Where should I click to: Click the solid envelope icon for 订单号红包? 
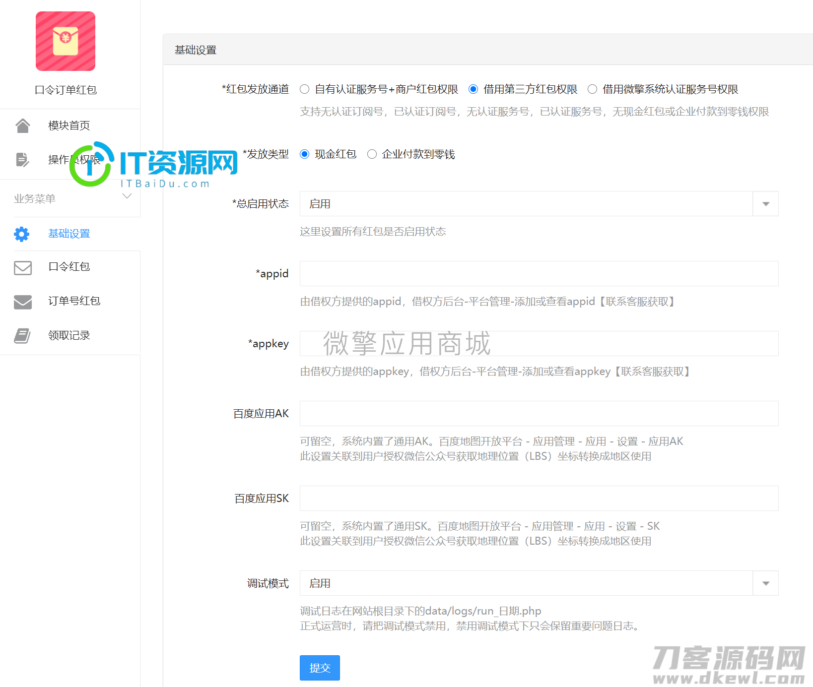(x=23, y=302)
